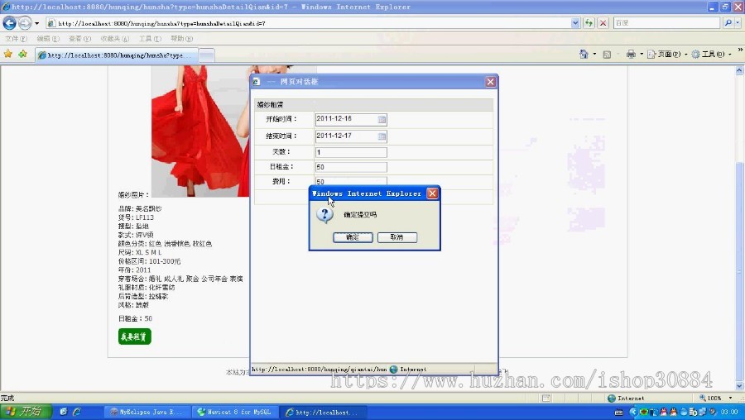The height and width of the screenshot is (420, 745).
Task: Click the system tray clock 03:00
Action: click(x=729, y=412)
